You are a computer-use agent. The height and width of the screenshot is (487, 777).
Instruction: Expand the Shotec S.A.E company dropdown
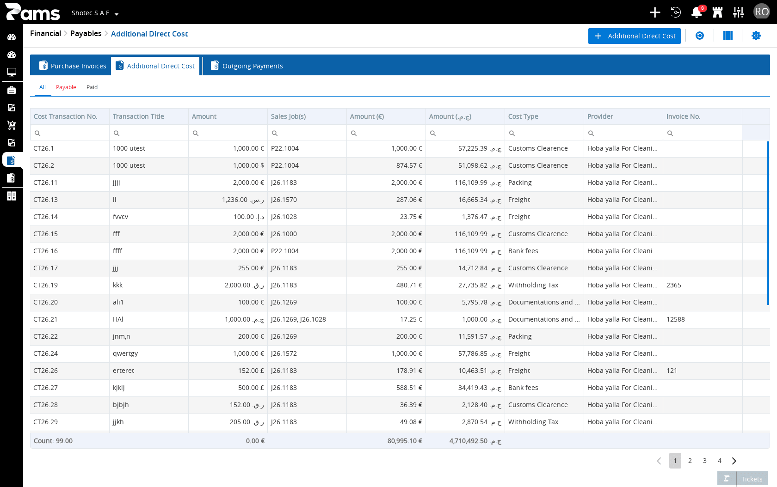(95, 13)
